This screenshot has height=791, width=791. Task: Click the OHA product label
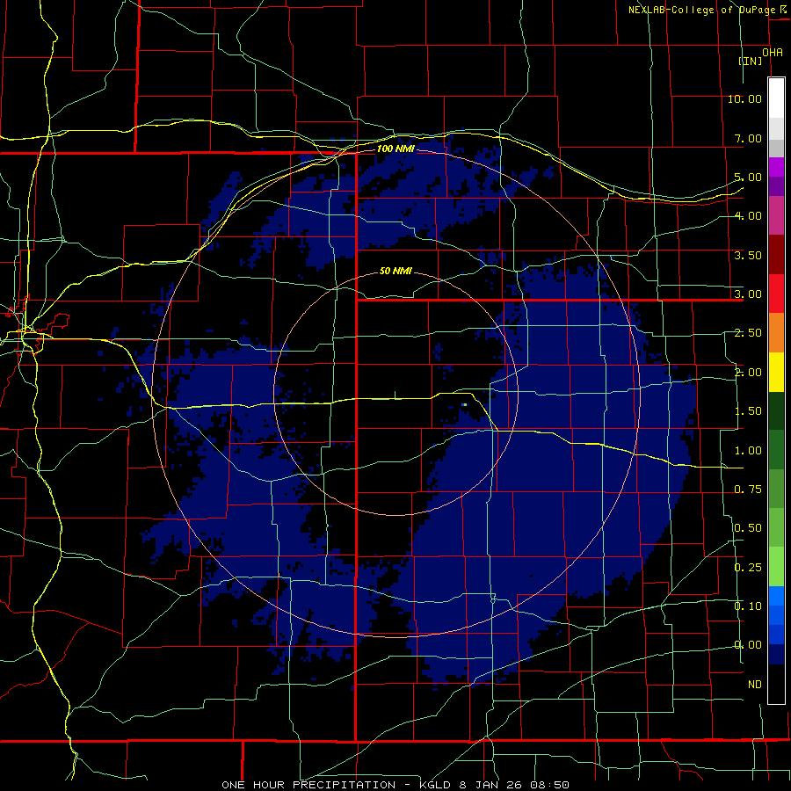773,52
